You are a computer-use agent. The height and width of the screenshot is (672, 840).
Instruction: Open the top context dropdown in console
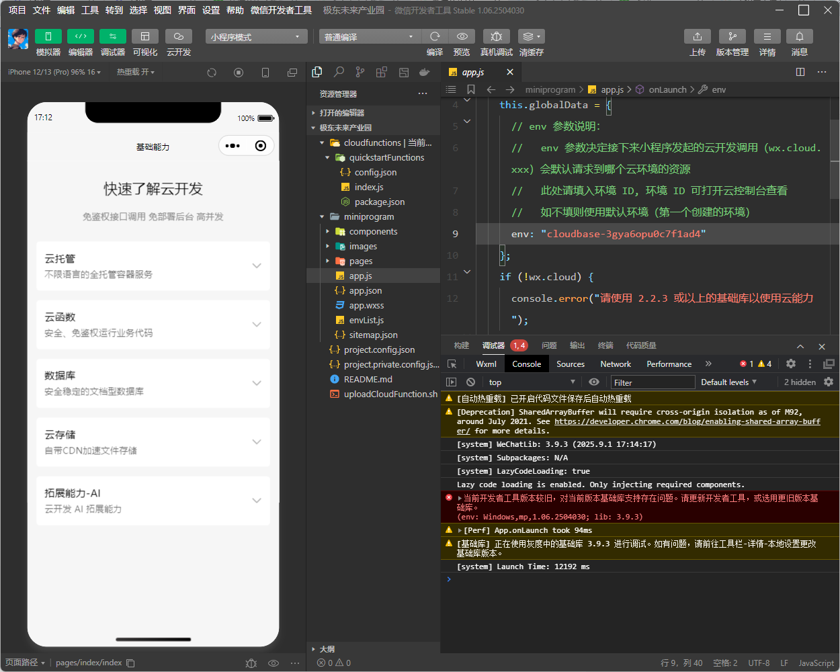coord(532,382)
